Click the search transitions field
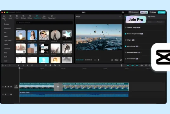Viewport: 170px width, 114px height. point(44,23)
